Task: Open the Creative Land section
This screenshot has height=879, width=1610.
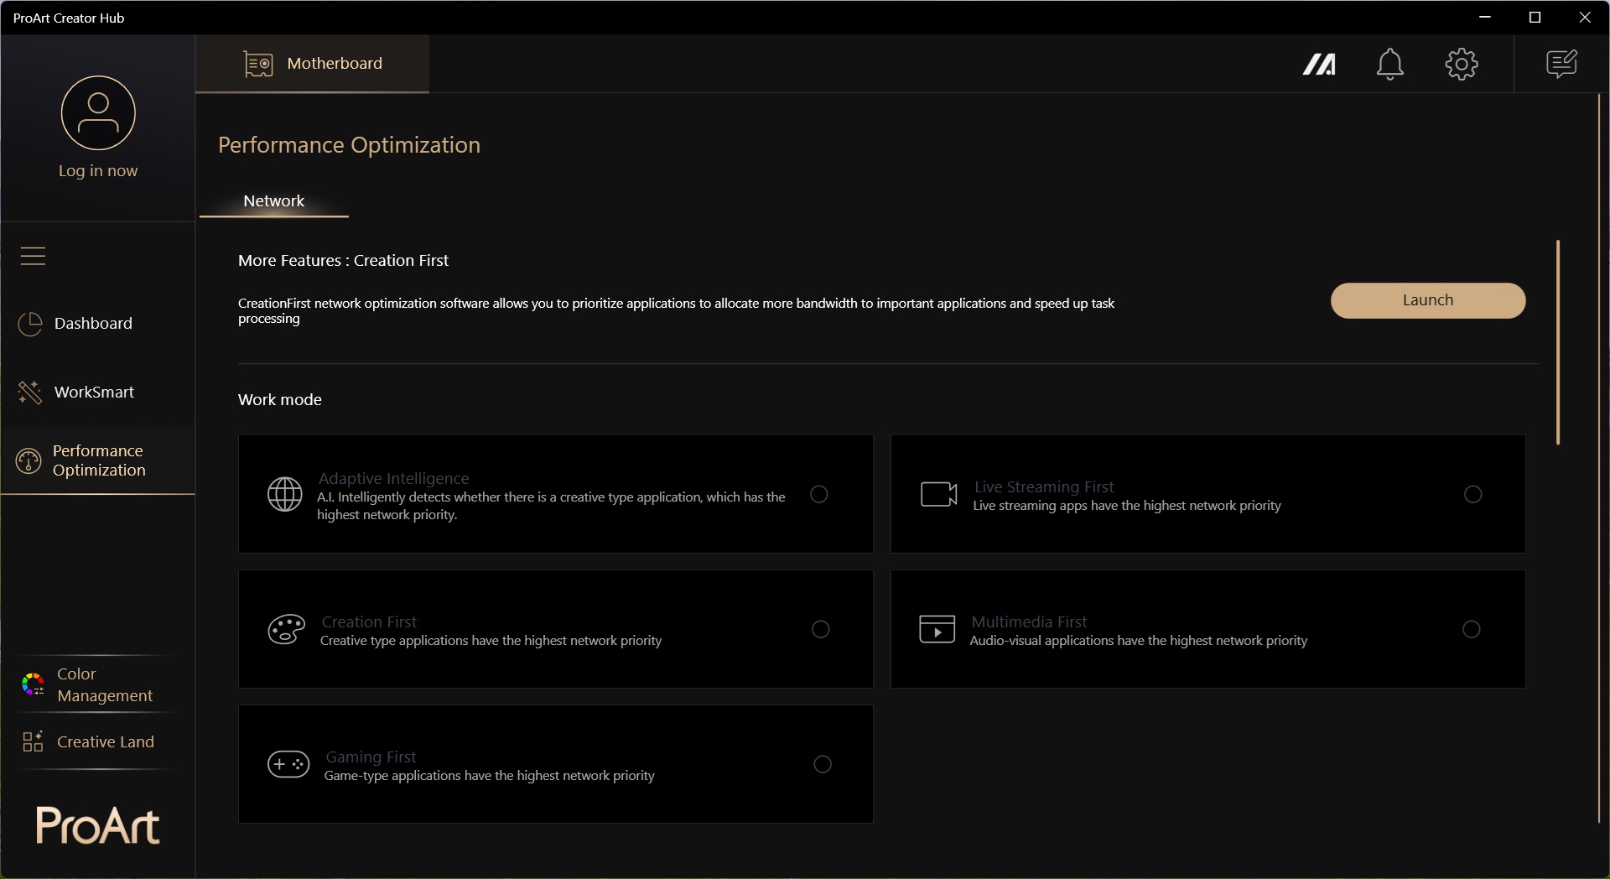Action: (98, 741)
